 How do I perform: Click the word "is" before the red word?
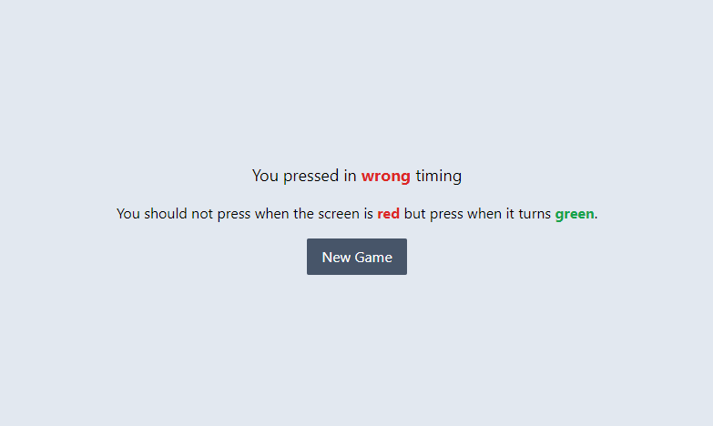tap(368, 214)
